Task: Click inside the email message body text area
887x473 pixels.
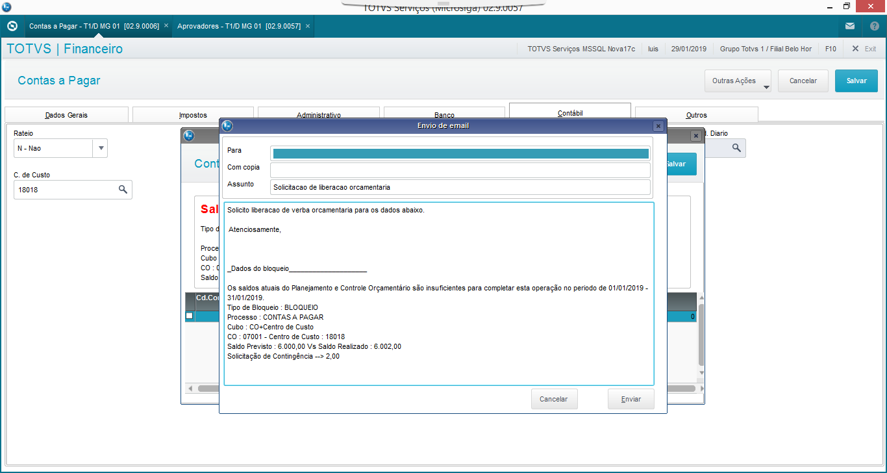Action: tap(439, 294)
